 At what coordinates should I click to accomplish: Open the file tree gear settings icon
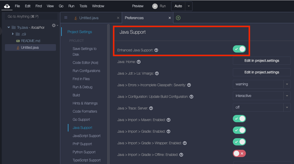click(54, 26)
